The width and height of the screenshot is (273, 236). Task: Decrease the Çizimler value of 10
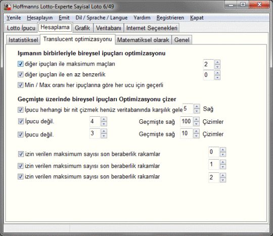coord(196,136)
